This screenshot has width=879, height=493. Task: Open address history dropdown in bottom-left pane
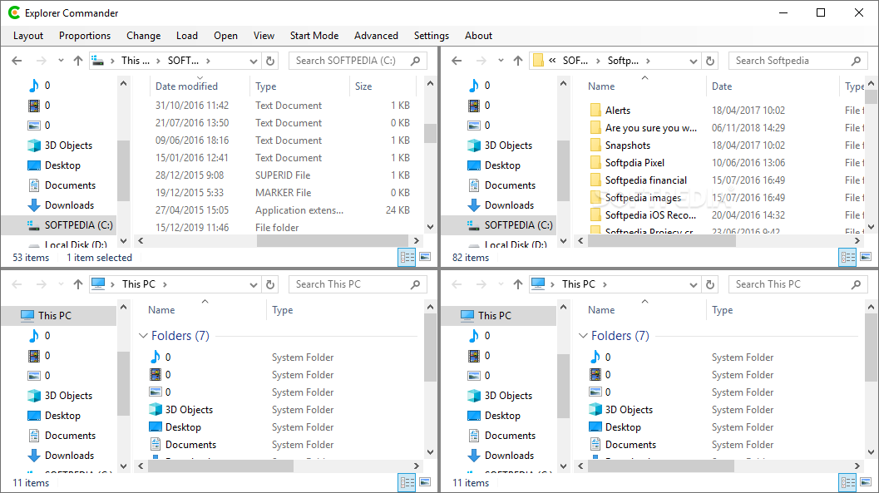tap(254, 284)
